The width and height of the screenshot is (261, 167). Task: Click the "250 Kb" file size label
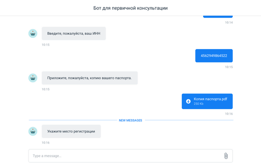pyautogui.click(x=199, y=104)
